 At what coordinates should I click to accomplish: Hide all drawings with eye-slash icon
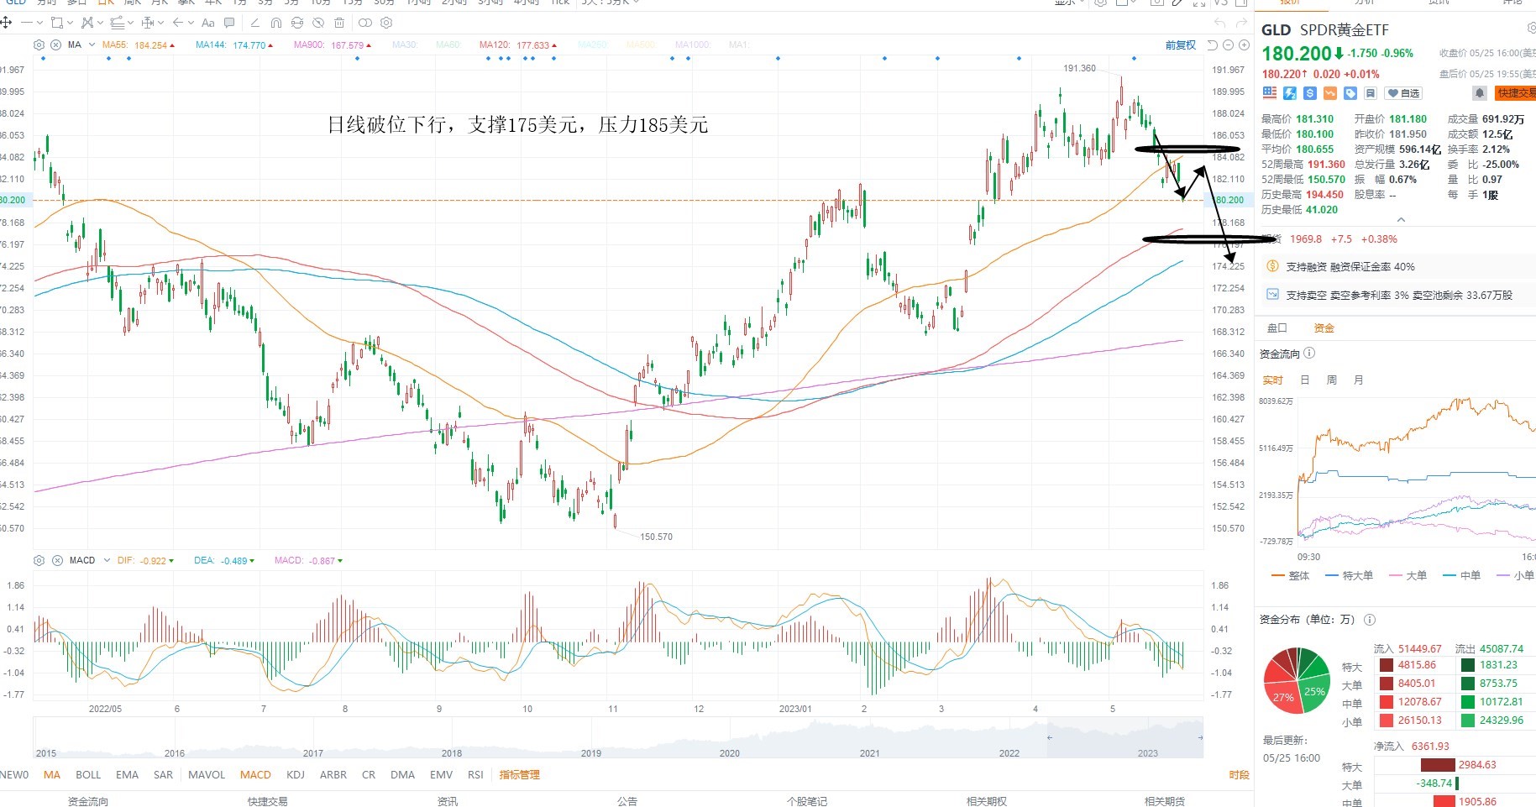click(x=318, y=23)
